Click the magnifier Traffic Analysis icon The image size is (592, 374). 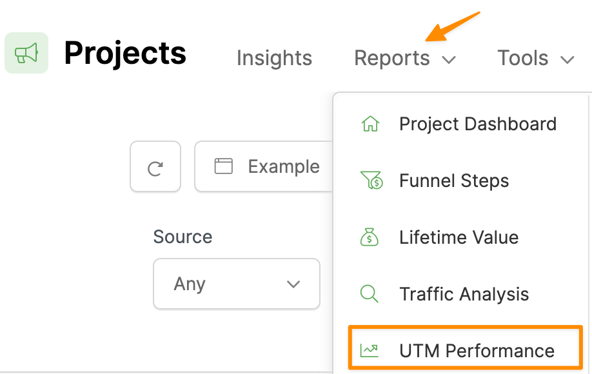[x=370, y=294]
